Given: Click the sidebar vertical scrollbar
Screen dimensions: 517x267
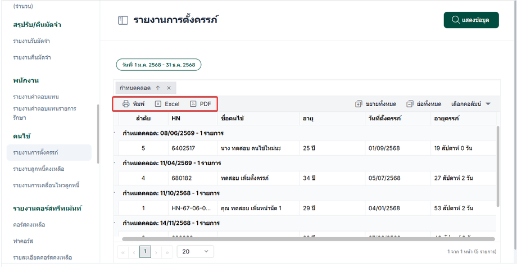Looking at the screenshot, I should [x=98, y=134].
